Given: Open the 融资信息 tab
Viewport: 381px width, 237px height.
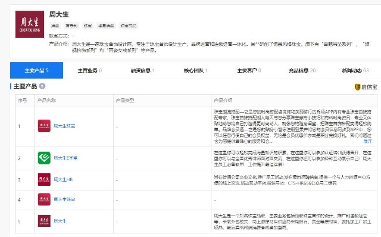Looking at the screenshot, I should 143,70.
